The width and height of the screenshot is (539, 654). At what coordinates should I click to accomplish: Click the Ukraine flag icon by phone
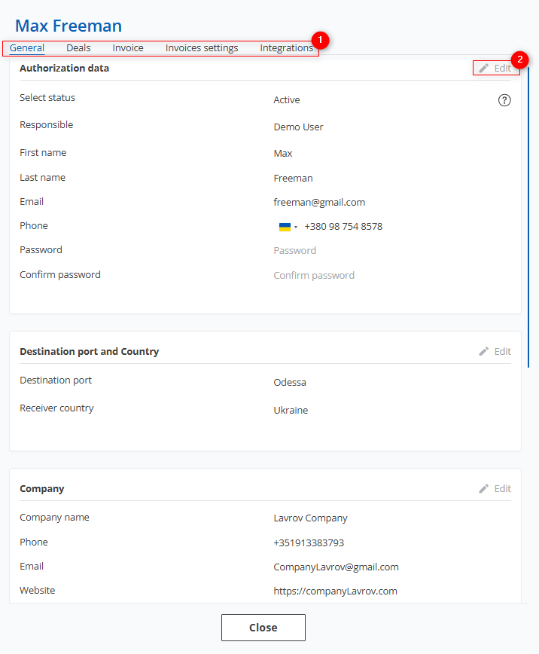(285, 227)
